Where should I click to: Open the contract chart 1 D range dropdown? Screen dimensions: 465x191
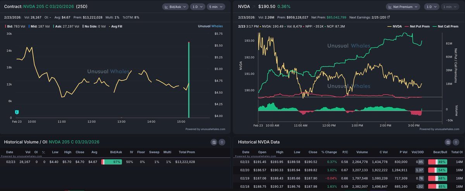(197, 7)
